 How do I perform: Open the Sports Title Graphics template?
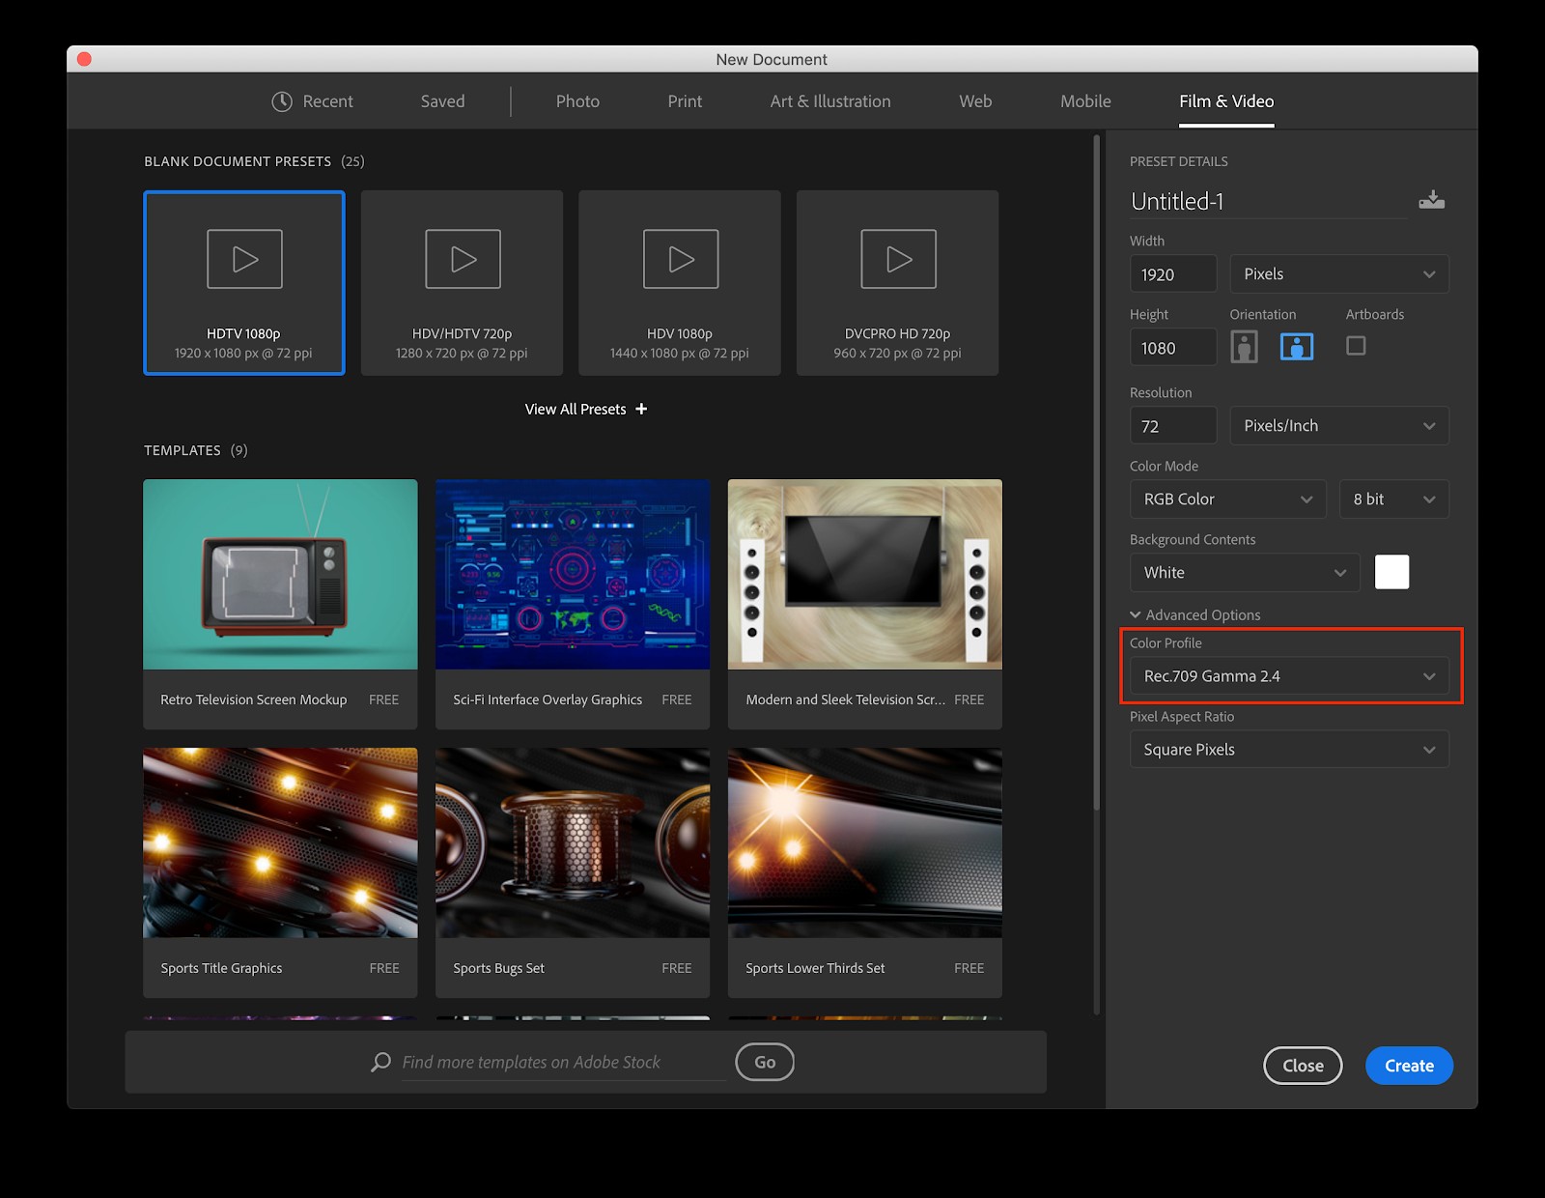tap(280, 842)
